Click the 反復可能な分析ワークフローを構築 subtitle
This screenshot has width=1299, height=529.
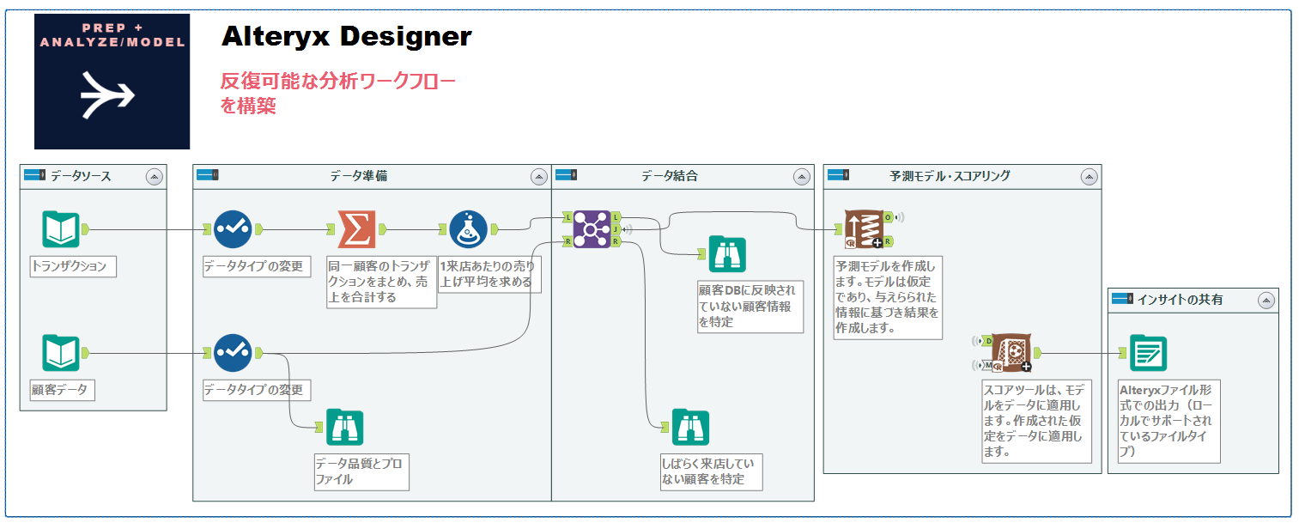(337, 94)
